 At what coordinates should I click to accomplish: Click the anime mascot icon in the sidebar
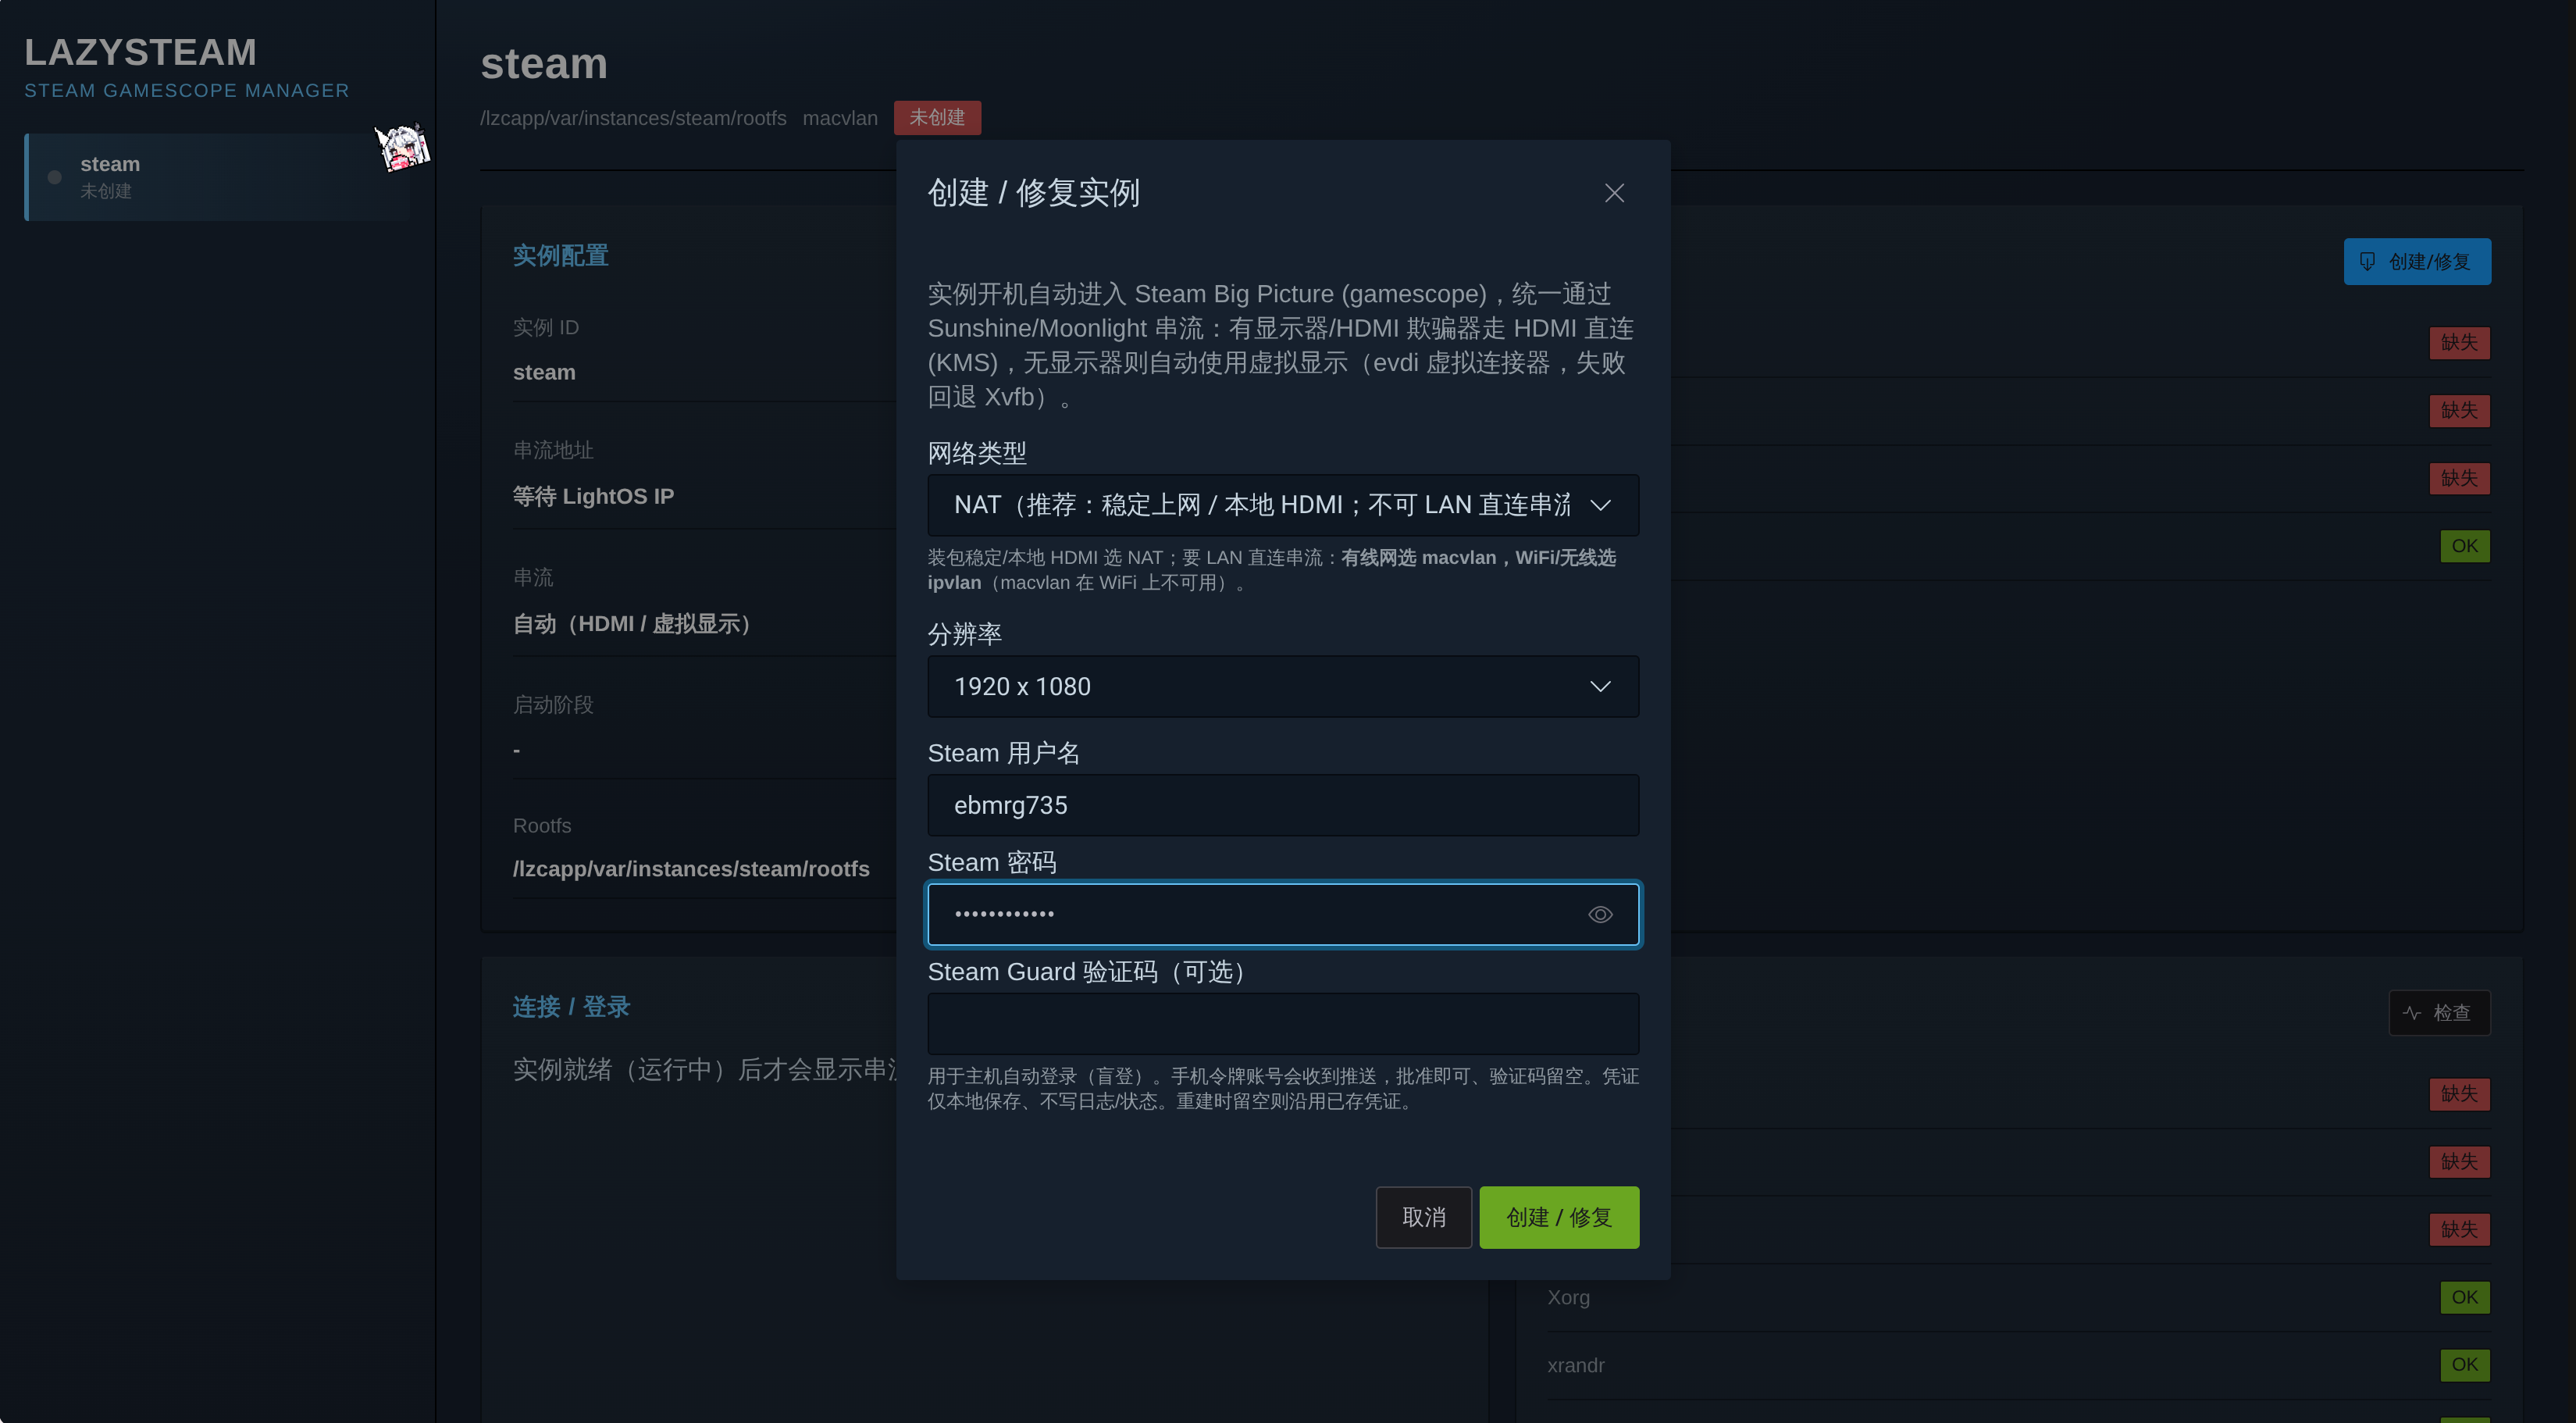(x=402, y=147)
